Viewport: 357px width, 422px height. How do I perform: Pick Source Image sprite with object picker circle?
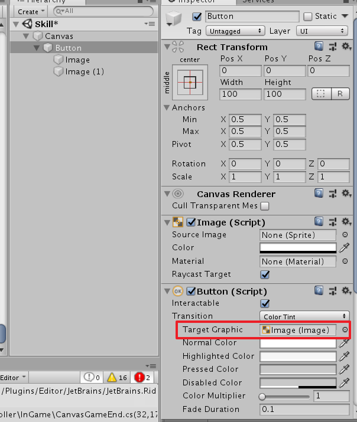coord(345,235)
